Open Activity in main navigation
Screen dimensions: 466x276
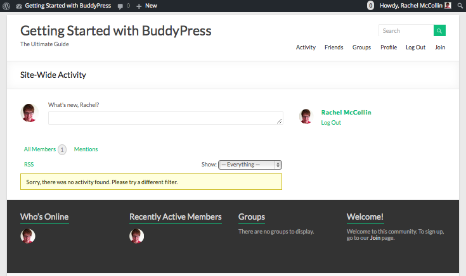(306, 47)
